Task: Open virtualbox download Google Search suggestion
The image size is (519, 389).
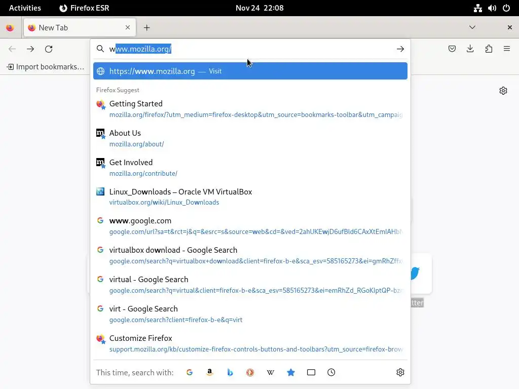Action: click(x=250, y=255)
